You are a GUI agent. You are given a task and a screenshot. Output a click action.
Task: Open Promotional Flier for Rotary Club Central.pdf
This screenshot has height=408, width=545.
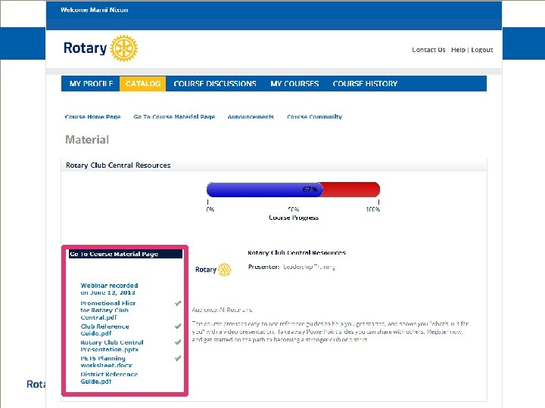pos(107,311)
